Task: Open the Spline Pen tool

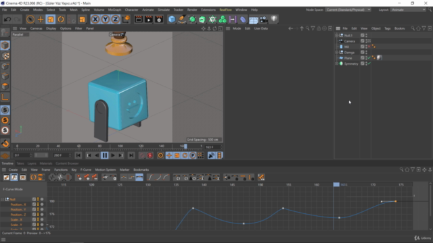Action: pyautogui.click(x=182, y=20)
